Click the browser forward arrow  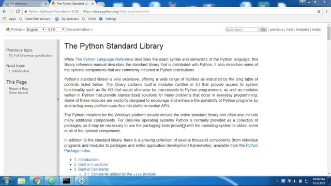tap(11, 11)
